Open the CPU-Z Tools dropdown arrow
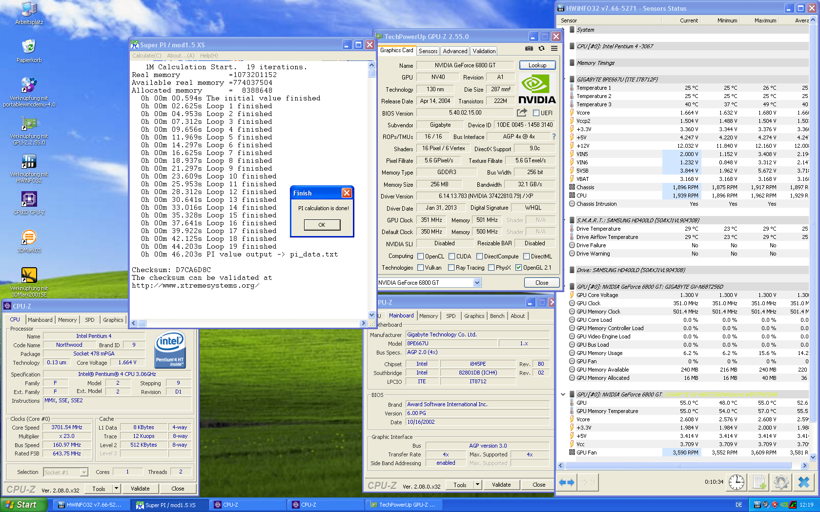 [x=116, y=489]
